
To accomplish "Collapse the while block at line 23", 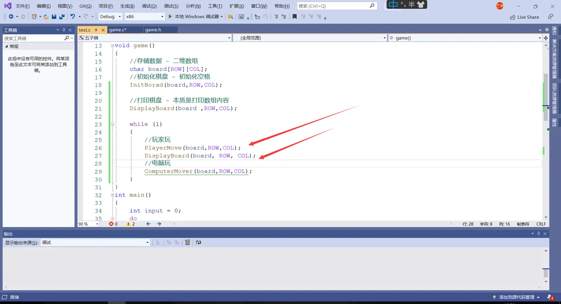I will 112,124.
